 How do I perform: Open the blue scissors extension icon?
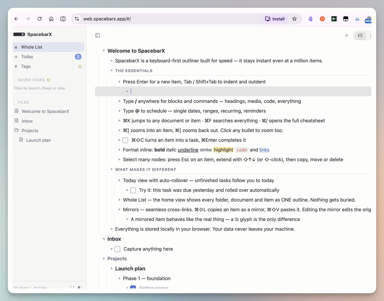[357, 19]
